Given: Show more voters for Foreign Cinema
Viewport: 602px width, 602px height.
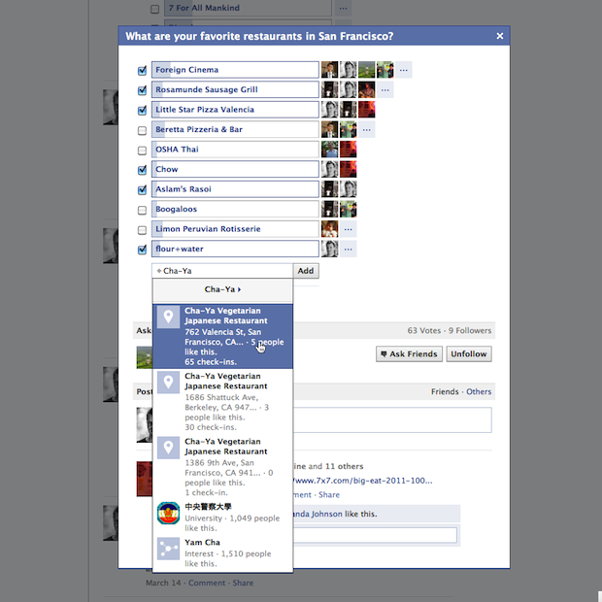Looking at the screenshot, I should coord(404,70).
